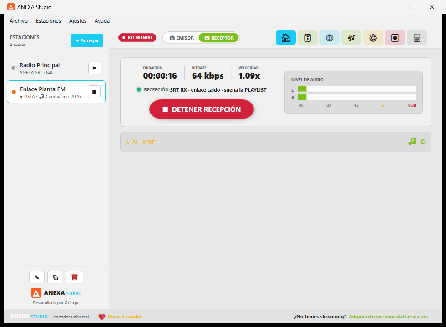This screenshot has width=446, height=327.
Task: Click the 64 kbps bitrate value
Action: coord(208,76)
